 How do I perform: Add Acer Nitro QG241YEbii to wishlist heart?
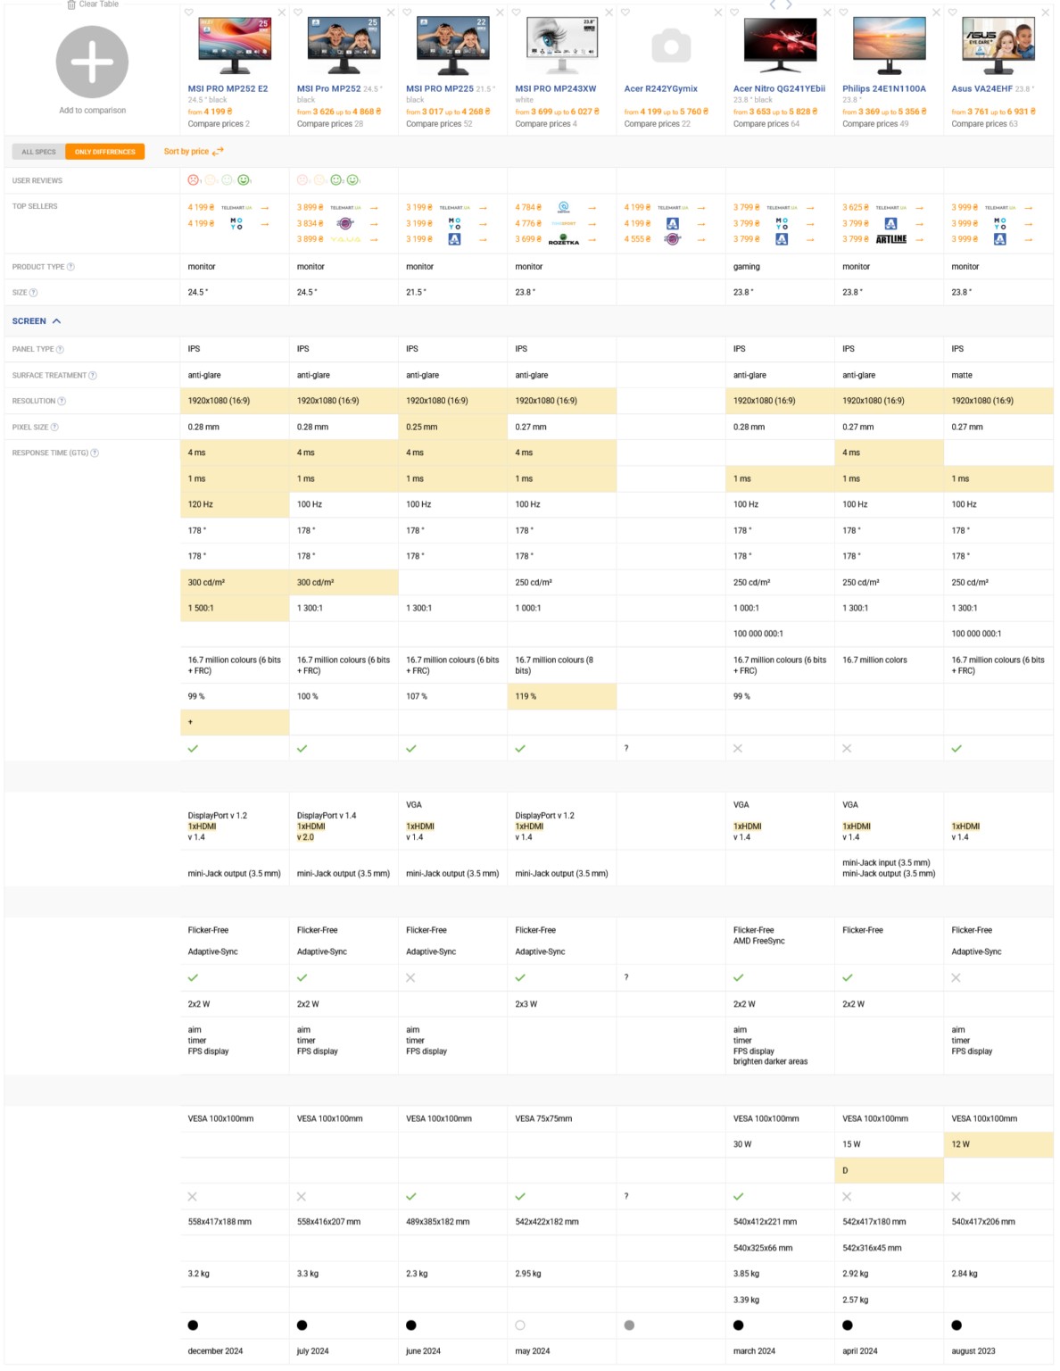tap(734, 12)
